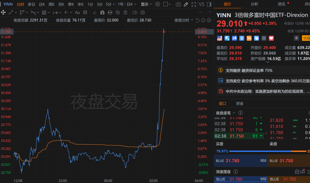Click the linked circles sync drawing icon
This screenshot has height=183, width=310.
pos(135,13)
